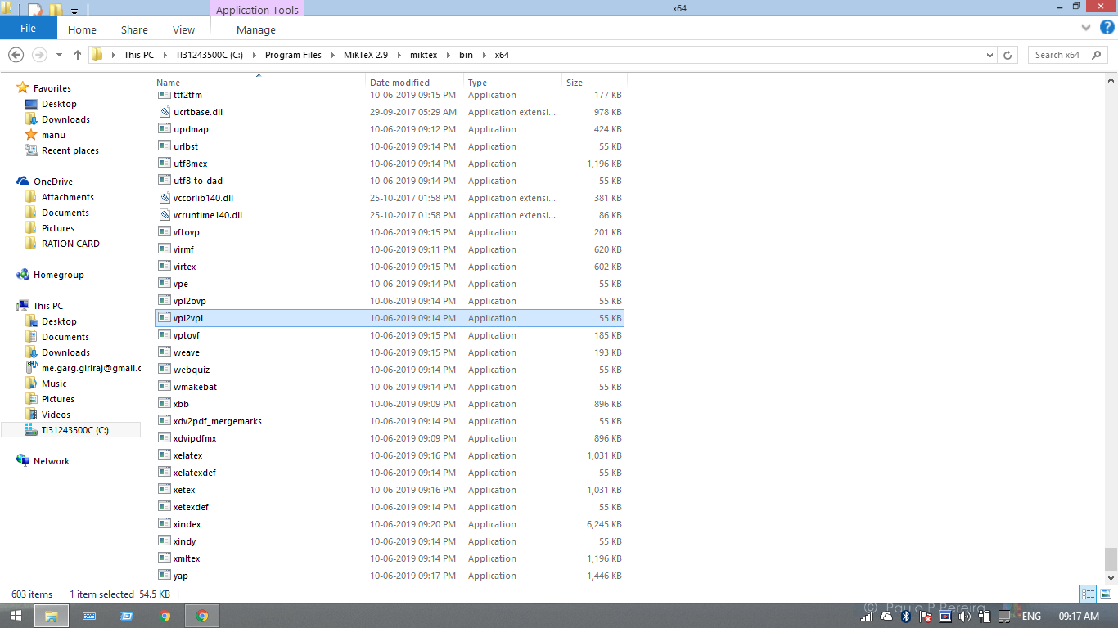
Task: Open the recent locations dropdown arrow
Action: tap(59, 55)
